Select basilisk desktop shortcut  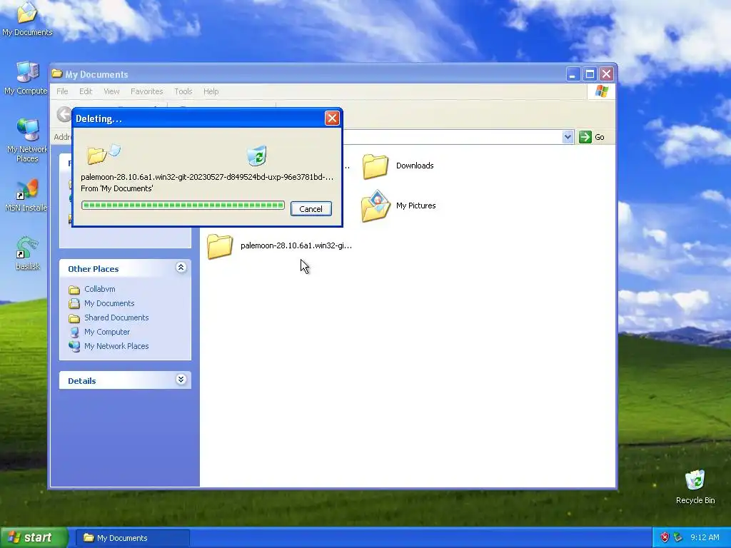27,253
